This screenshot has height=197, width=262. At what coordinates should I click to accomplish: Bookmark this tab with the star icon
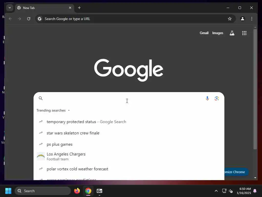click(230, 19)
